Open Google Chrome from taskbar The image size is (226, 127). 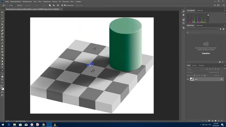[x=43, y=125]
